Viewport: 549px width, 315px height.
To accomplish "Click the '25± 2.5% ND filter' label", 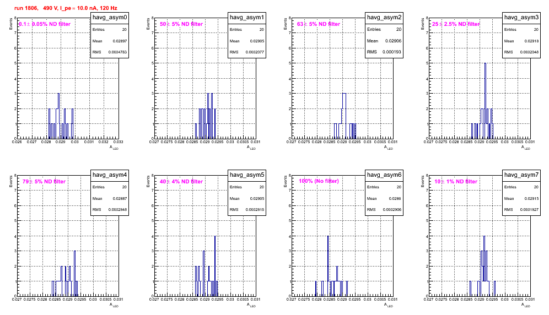I will [455, 24].
